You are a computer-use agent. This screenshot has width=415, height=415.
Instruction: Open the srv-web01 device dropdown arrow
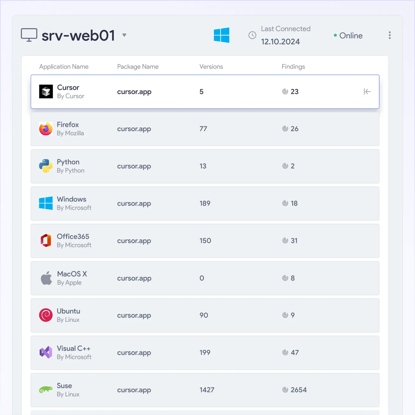[x=124, y=35]
